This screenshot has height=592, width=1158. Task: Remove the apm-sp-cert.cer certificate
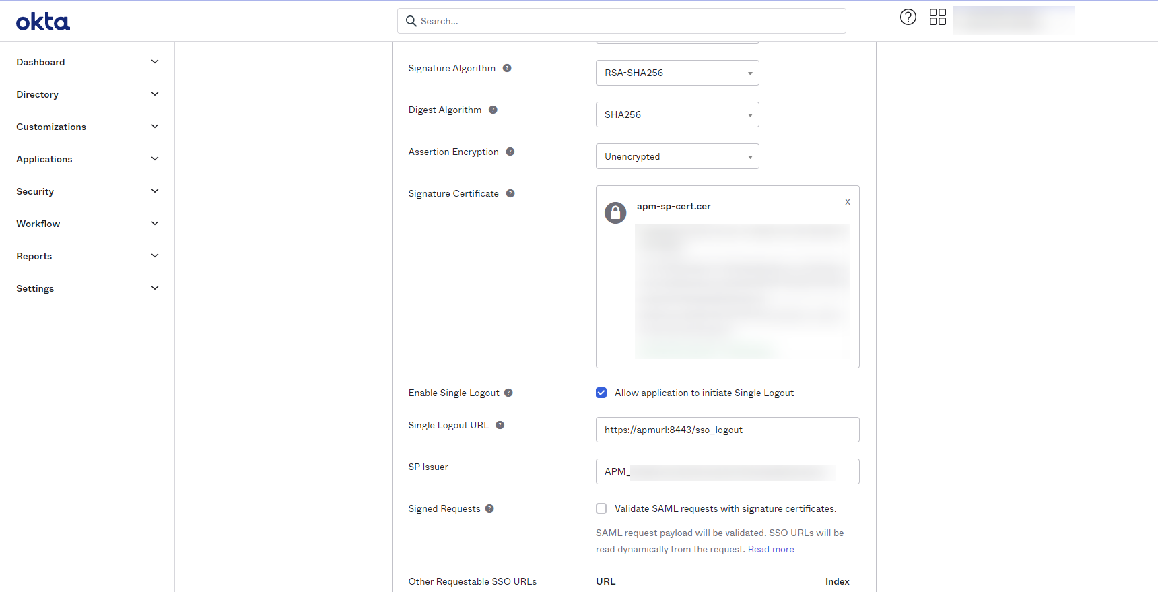(848, 202)
